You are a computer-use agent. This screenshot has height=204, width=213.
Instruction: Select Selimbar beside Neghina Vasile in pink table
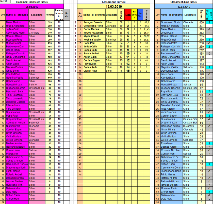[37, 78]
